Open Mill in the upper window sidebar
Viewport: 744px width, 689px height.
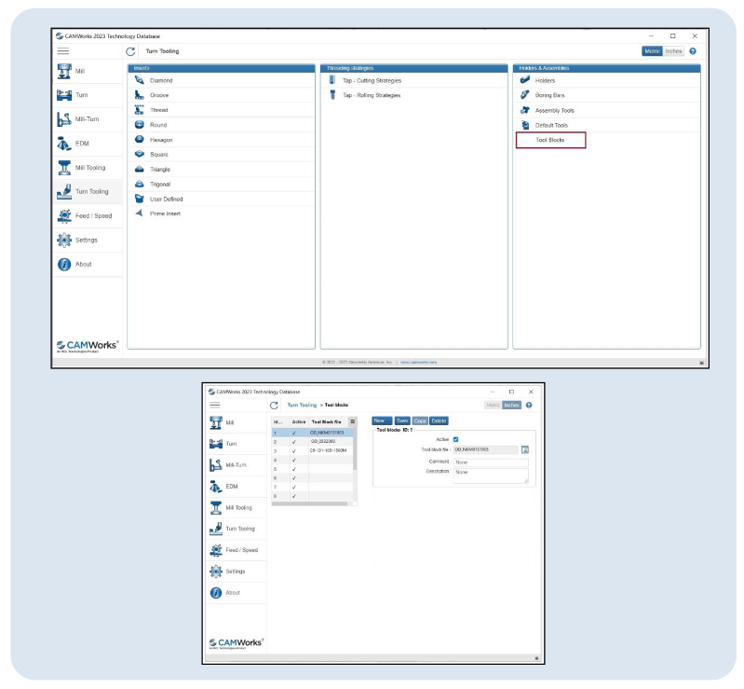(87, 71)
